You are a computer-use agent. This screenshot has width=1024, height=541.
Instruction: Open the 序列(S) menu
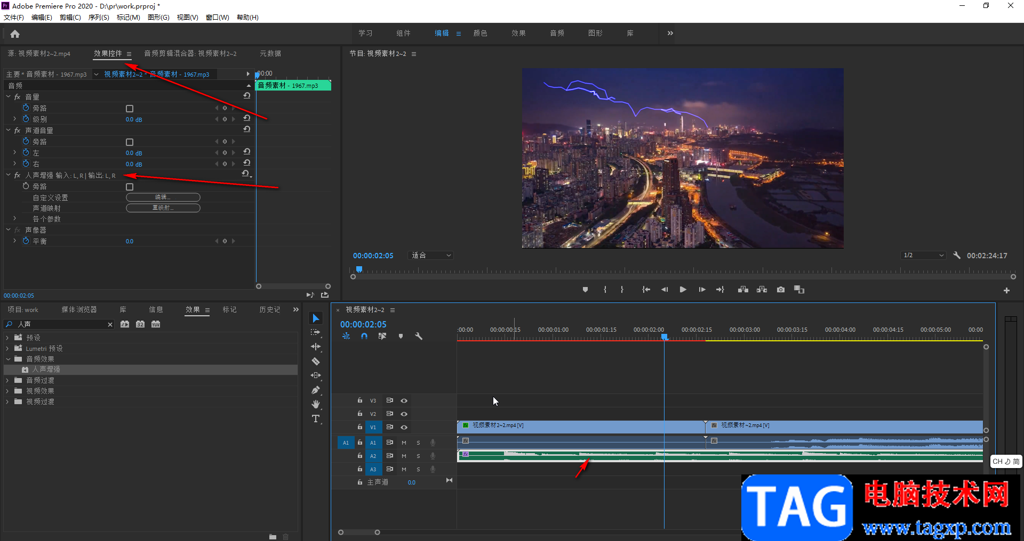(99, 18)
